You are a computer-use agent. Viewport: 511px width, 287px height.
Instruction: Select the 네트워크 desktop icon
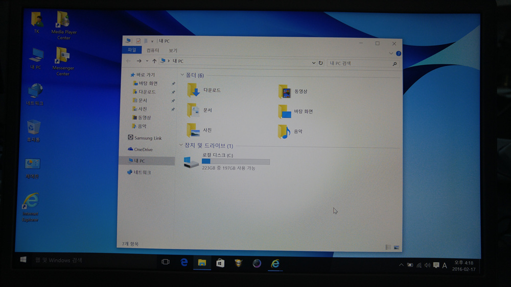pos(35,94)
